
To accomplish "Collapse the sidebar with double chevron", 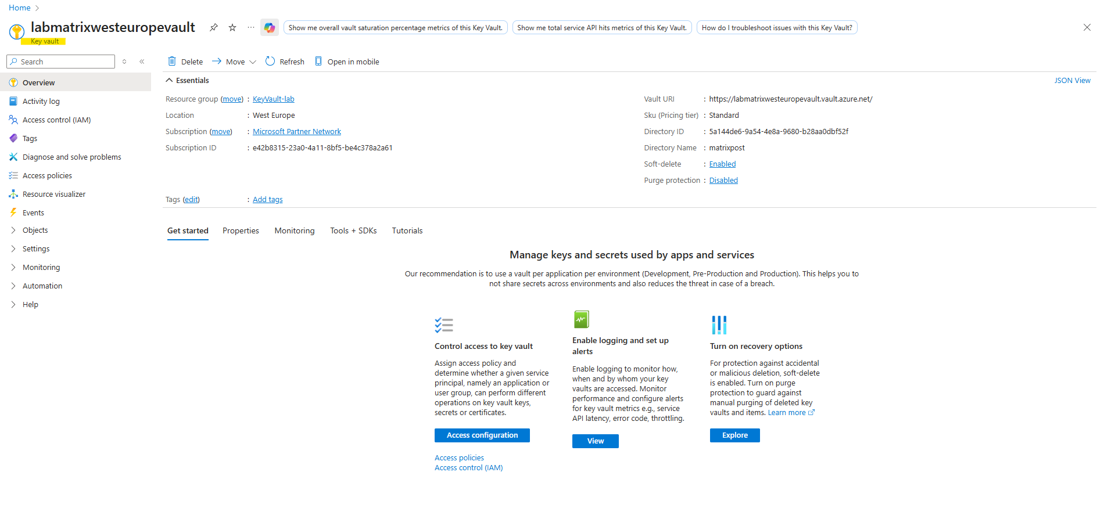I will (142, 62).
